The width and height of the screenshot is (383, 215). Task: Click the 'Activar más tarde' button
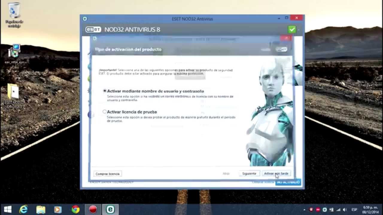[276, 173]
